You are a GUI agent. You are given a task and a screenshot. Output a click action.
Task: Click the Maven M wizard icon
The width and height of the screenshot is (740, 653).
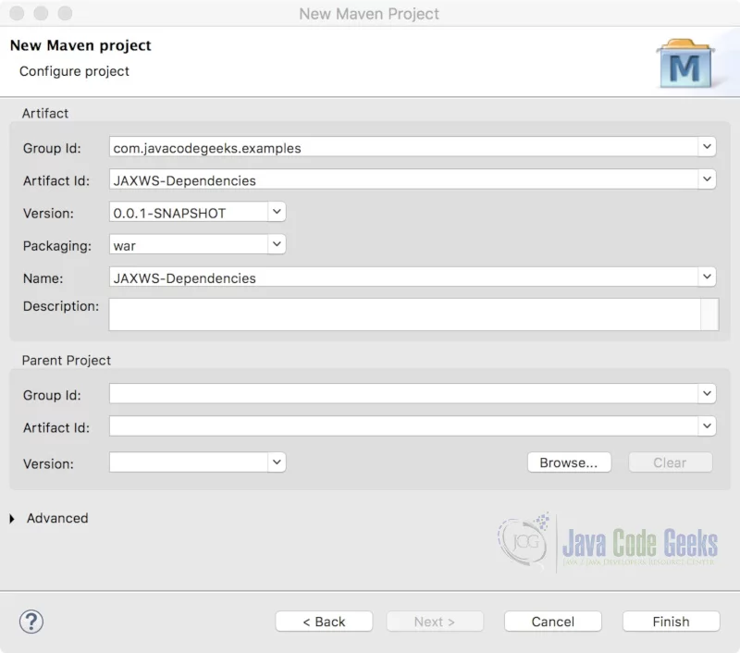pos(685,64)
